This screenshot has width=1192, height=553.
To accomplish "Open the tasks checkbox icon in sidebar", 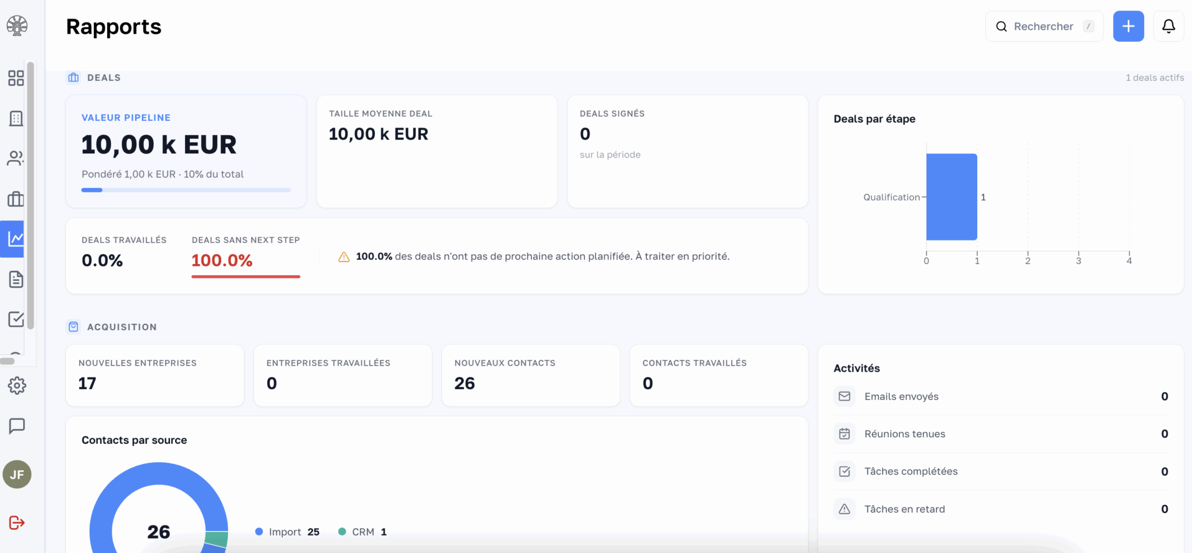I will tap(16, 319).
